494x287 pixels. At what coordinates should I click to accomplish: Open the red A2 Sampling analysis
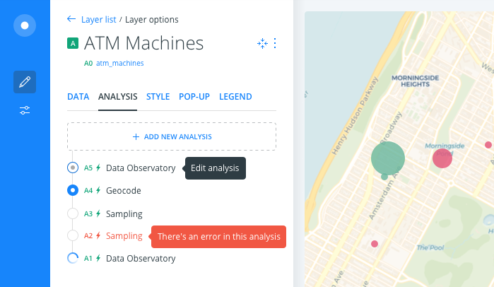pyautogui.click(x=124, y=236)
